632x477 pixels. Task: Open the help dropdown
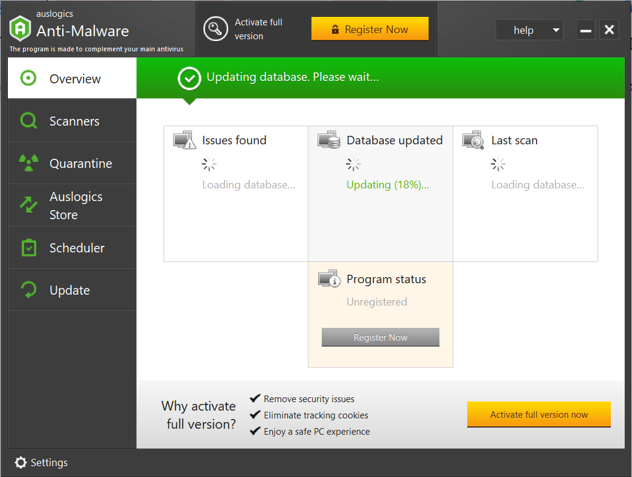529,30
